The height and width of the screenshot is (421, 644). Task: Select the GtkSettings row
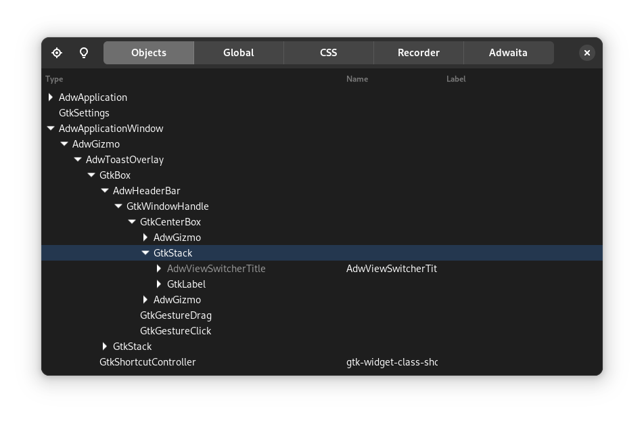click(x=84, y=112)
